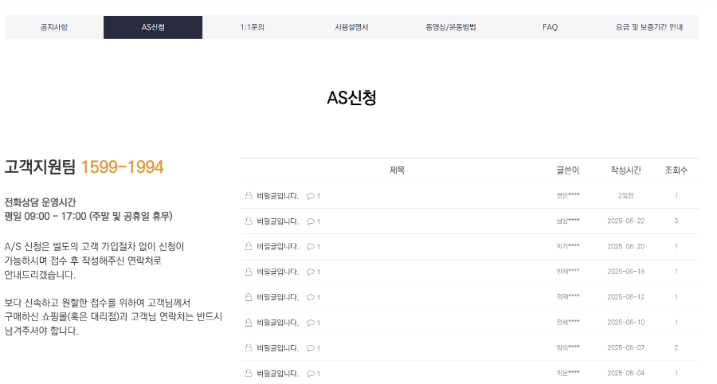Click the 2025-06-20 date cell

point(625,246)
